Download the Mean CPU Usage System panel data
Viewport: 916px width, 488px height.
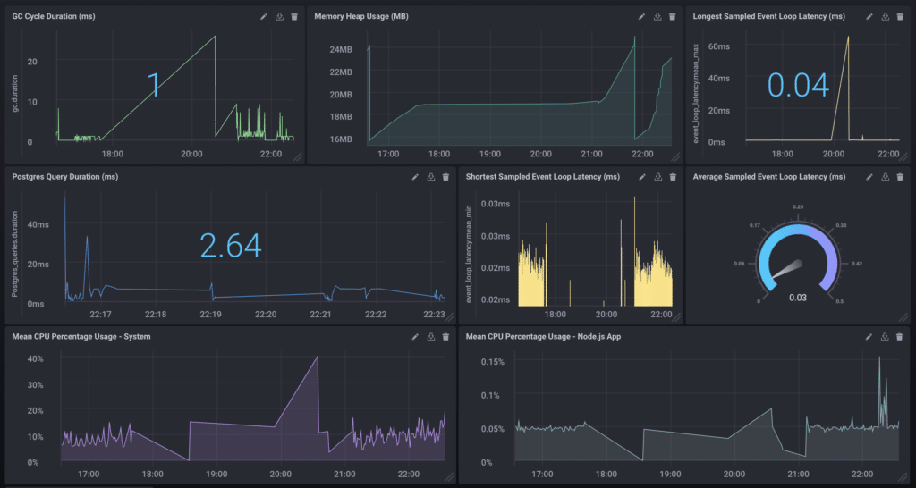click(x=430, y=337)
